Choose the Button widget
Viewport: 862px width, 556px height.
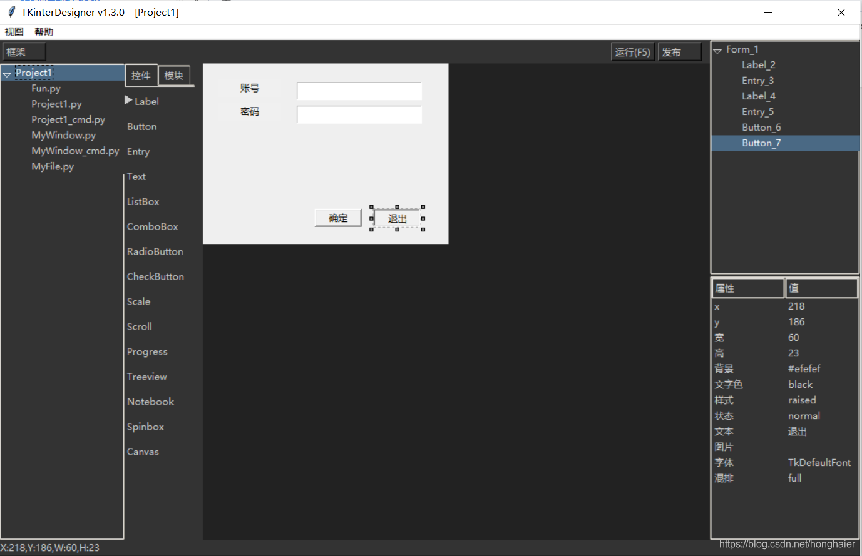coord(141,126)
